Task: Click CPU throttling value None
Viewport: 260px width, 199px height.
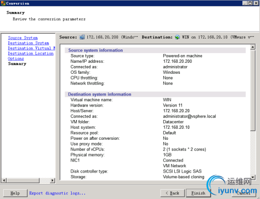Action: point(168,78)
